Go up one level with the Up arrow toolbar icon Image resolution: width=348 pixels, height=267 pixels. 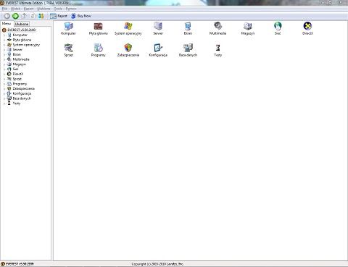point(24,16)
